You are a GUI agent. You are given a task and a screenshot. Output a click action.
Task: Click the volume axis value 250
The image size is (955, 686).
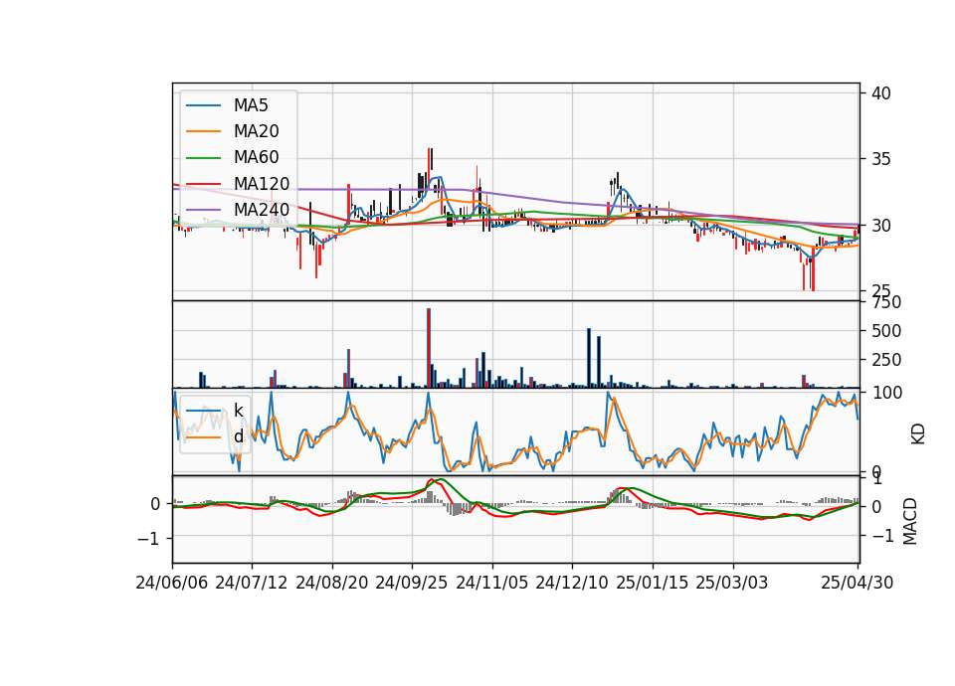pos(886,360)
